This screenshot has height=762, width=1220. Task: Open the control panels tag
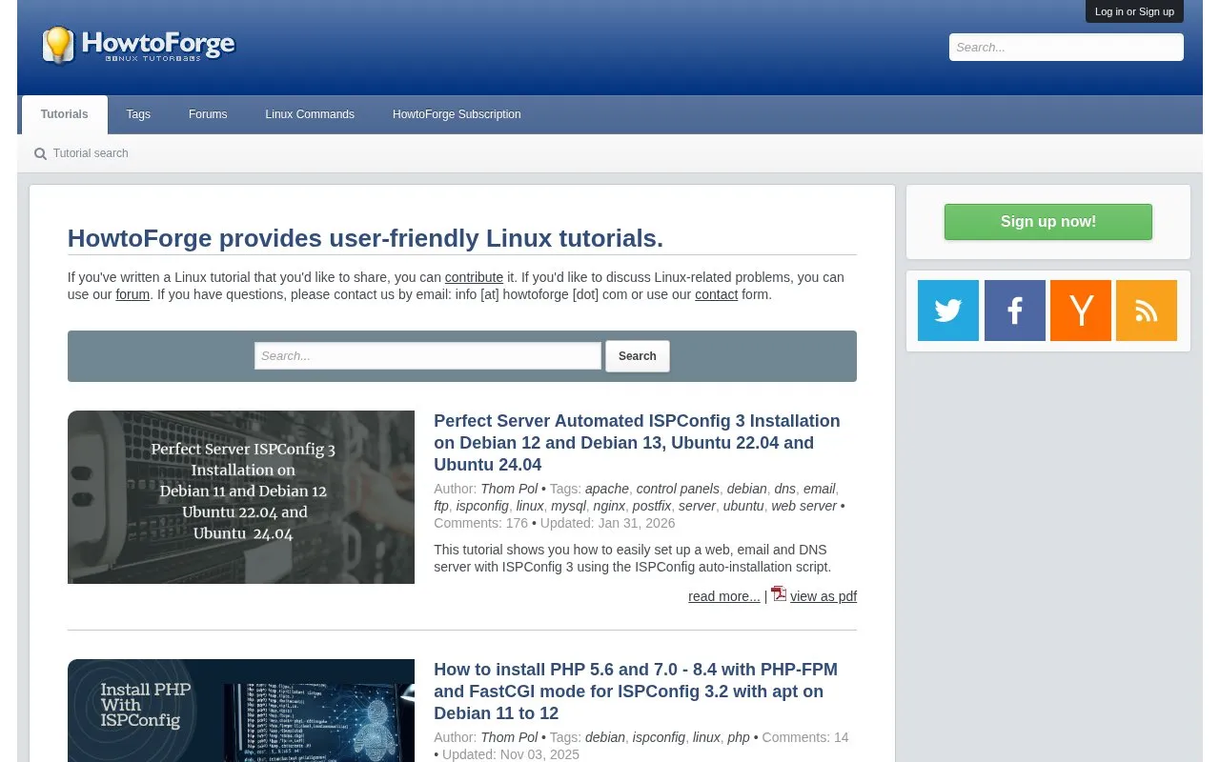tap(679, 489)
